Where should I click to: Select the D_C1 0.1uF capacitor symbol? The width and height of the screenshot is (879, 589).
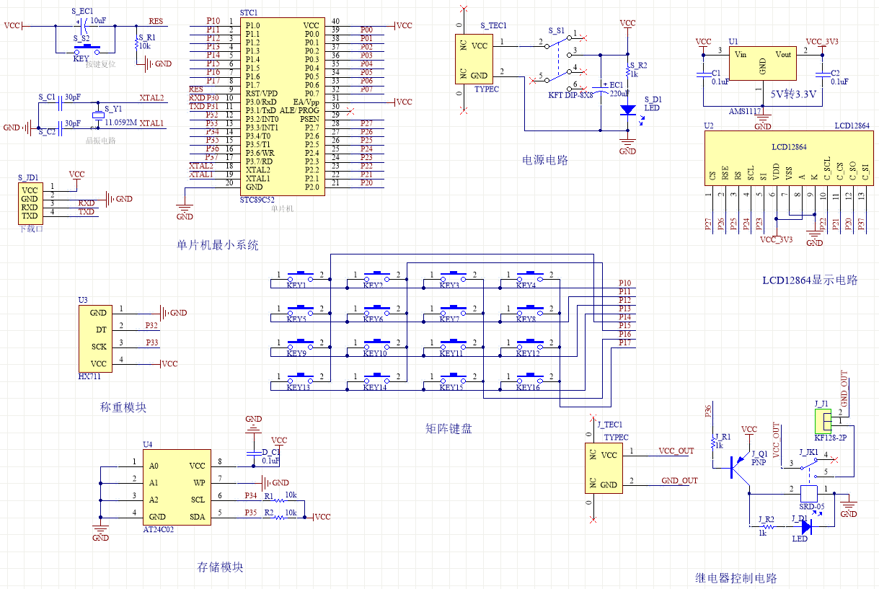click(x=253, y=453)
